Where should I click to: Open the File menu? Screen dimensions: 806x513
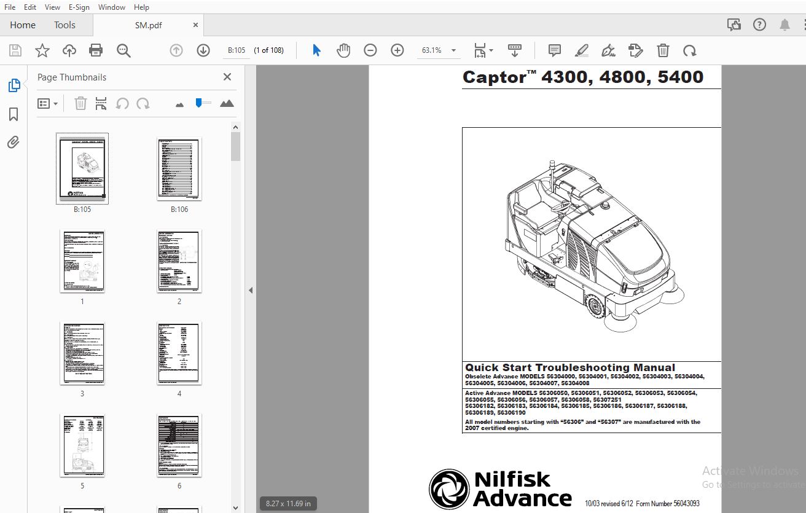pyautogui.click(x=10, y=7)
